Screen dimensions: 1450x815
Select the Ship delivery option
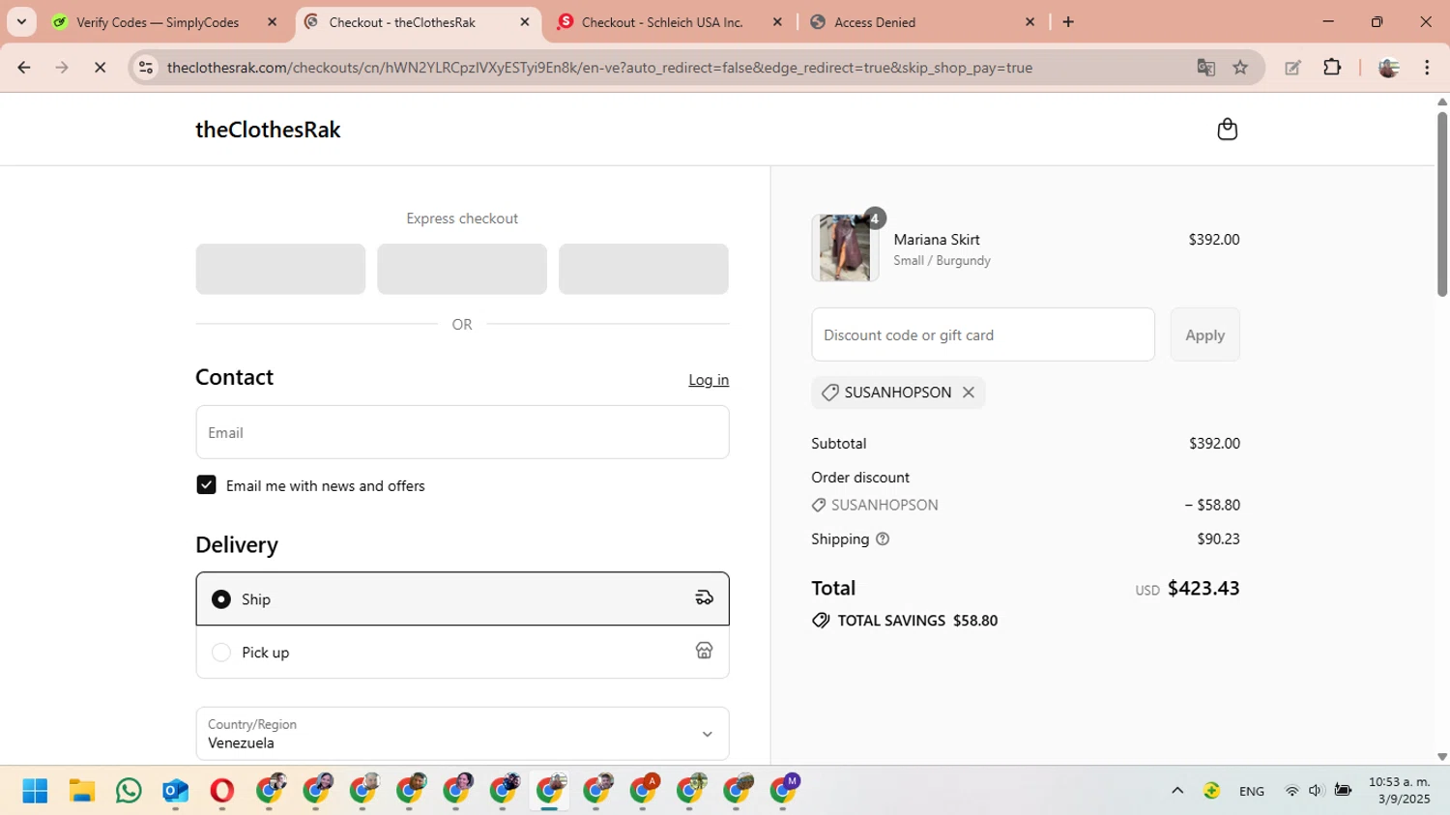(x=462, y=598)
